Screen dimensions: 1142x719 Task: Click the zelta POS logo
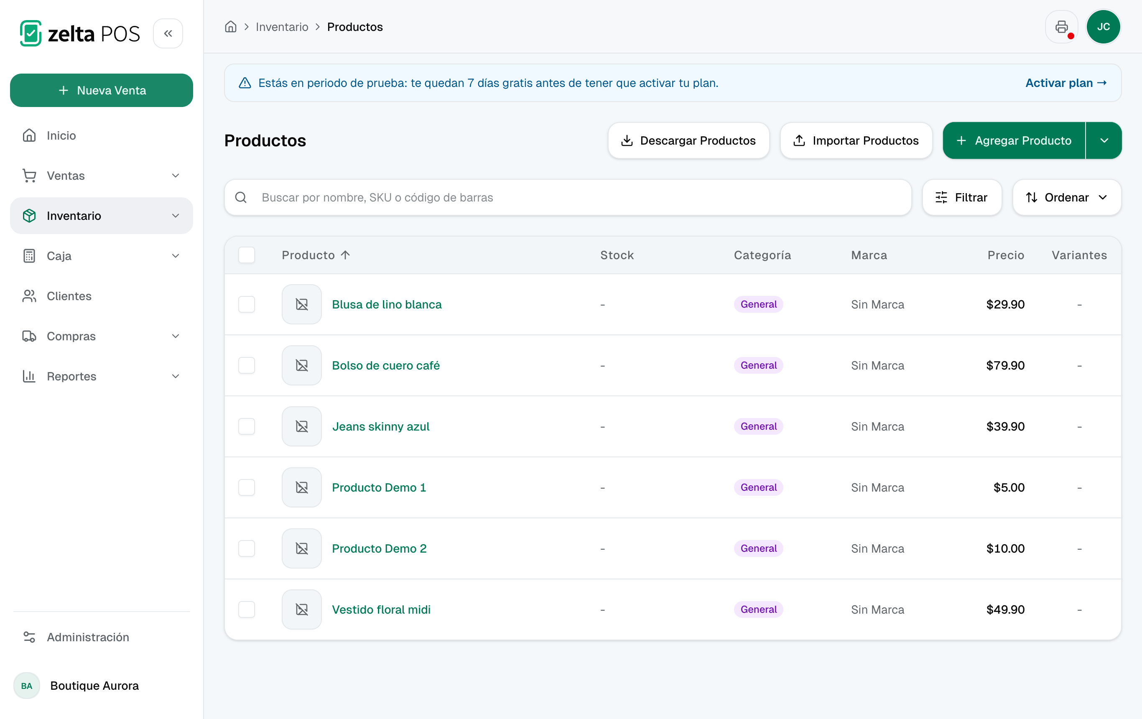coord(80,33)
